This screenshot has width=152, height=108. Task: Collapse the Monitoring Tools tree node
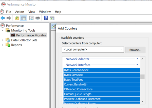point(3,31)
